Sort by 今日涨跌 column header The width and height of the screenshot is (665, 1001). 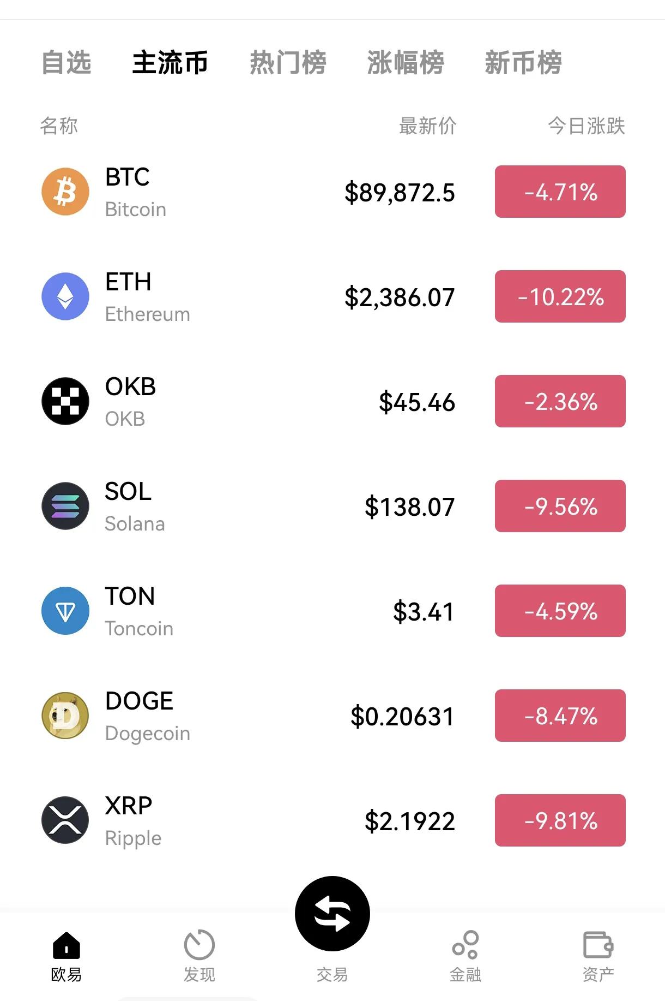coord(586,126)
